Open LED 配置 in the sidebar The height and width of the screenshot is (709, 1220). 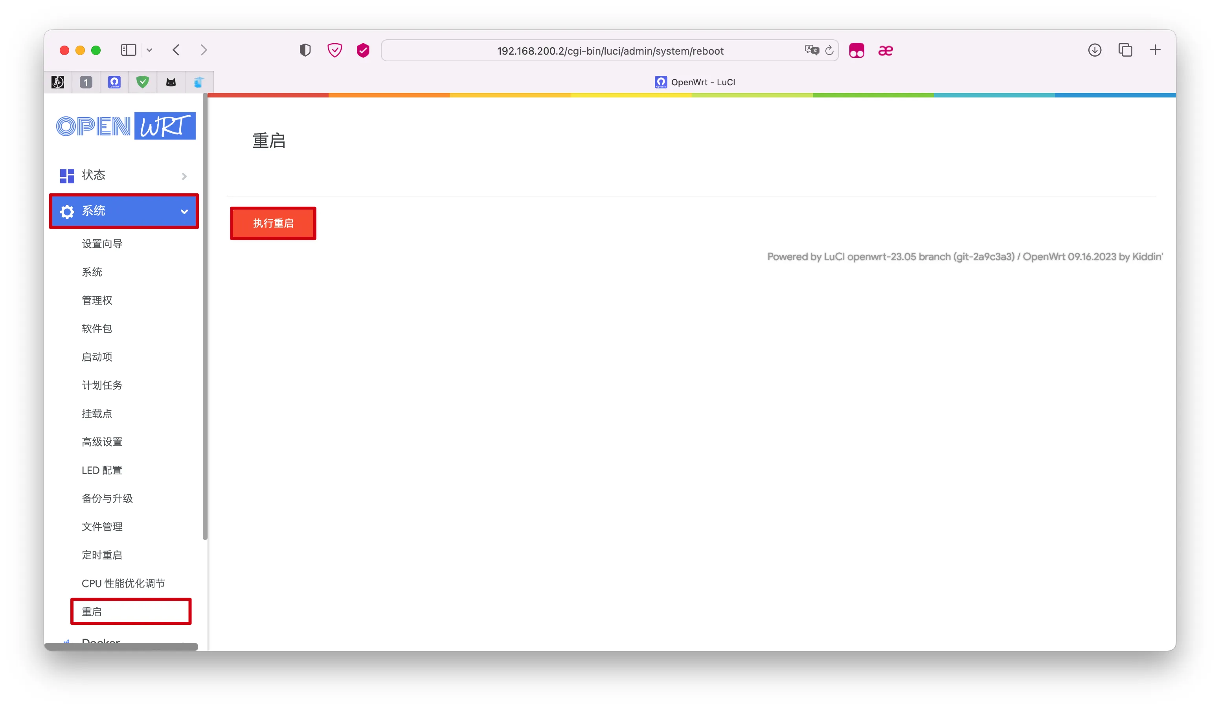[102, 470]
